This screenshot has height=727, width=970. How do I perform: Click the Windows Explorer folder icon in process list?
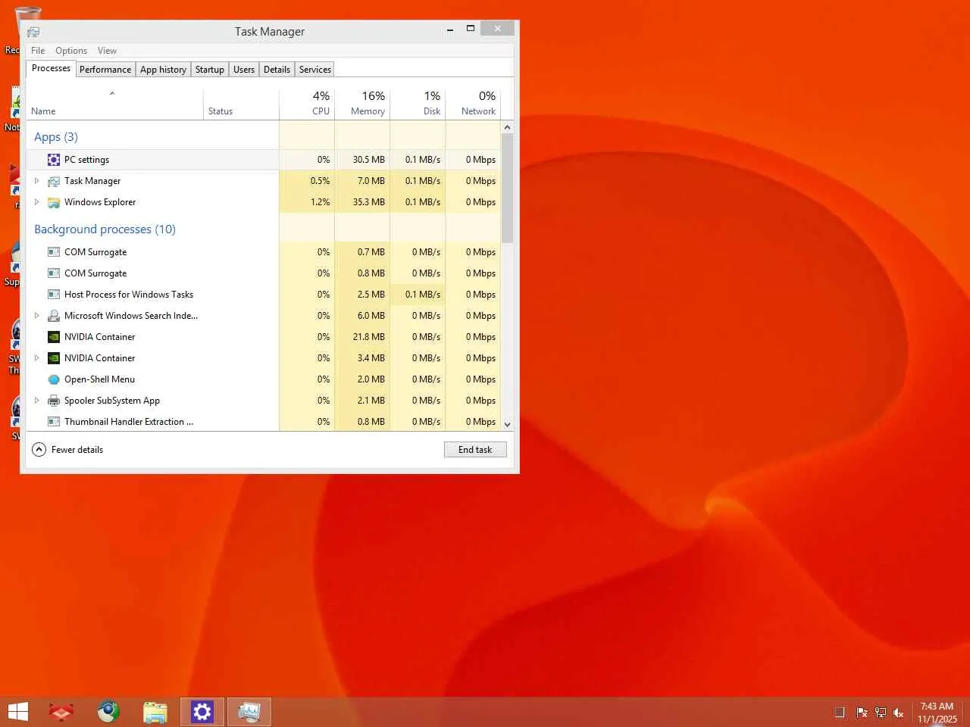click(x=54, y=202)
